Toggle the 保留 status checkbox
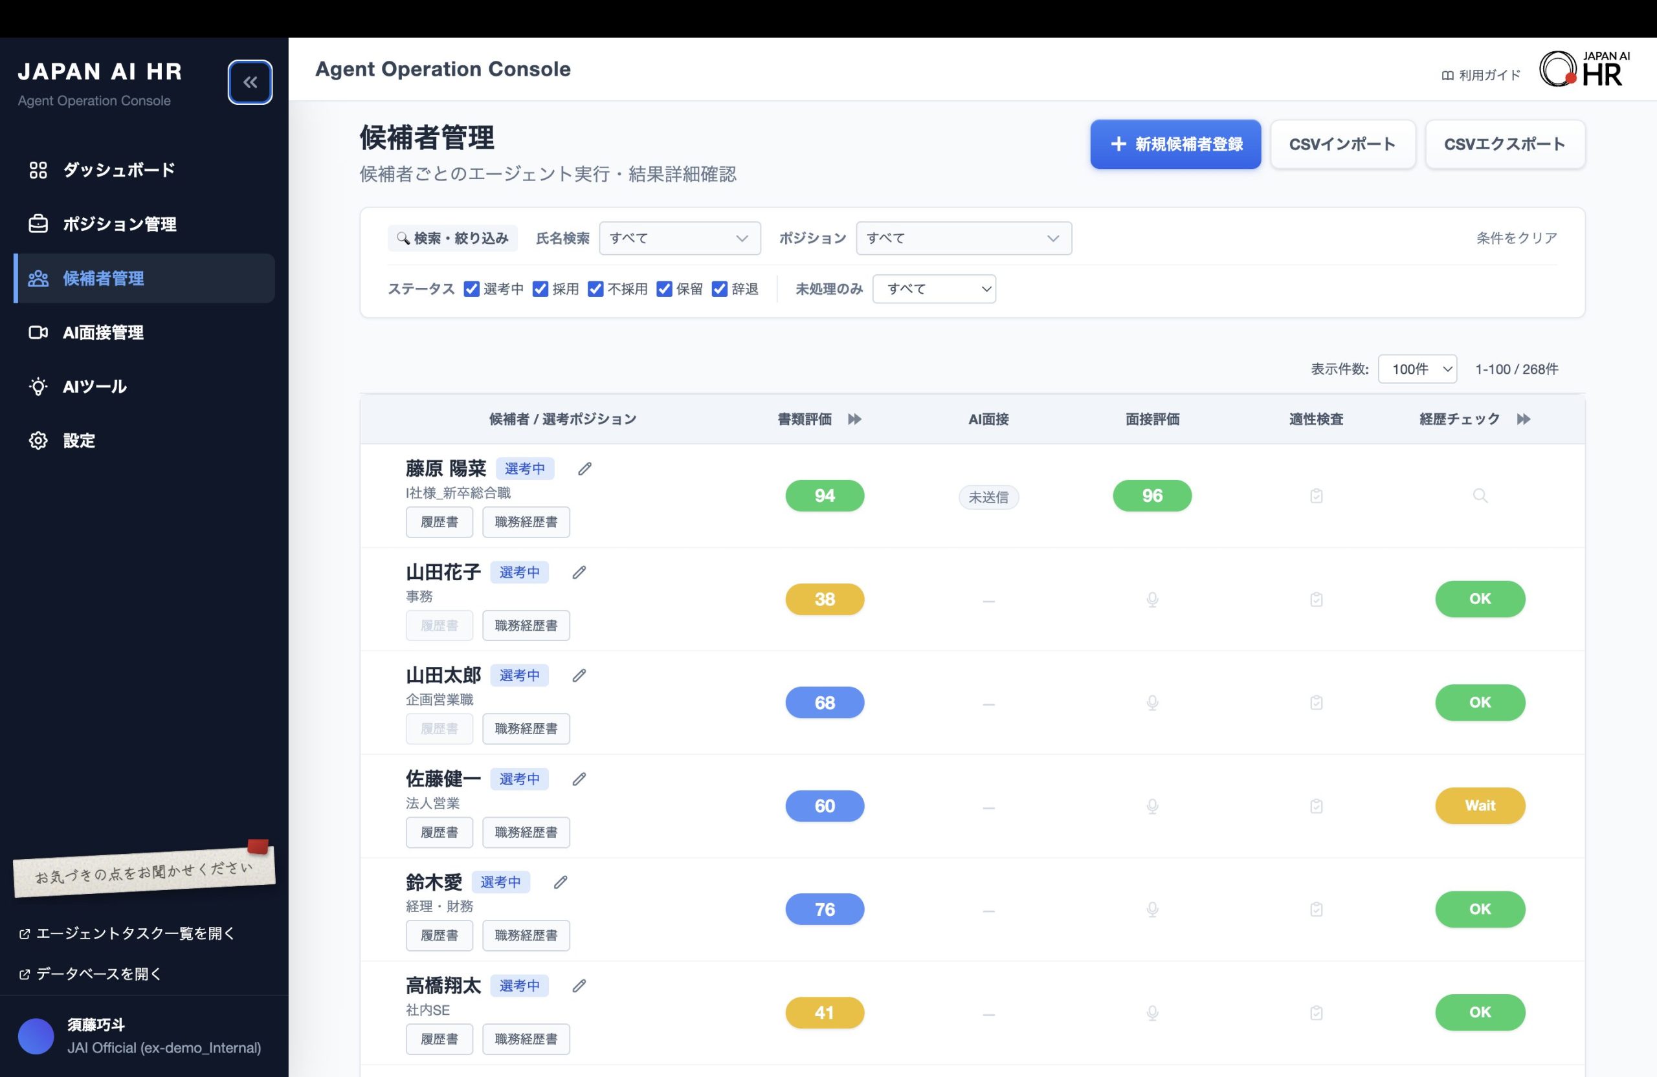Viewport: 1657px width, 1077px height. (664, 288)
